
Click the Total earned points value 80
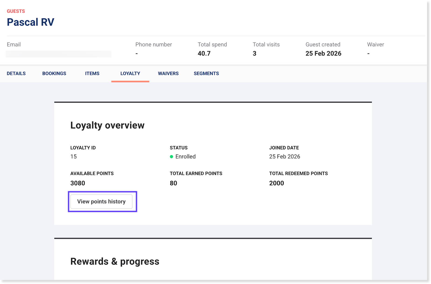[173, 183]
